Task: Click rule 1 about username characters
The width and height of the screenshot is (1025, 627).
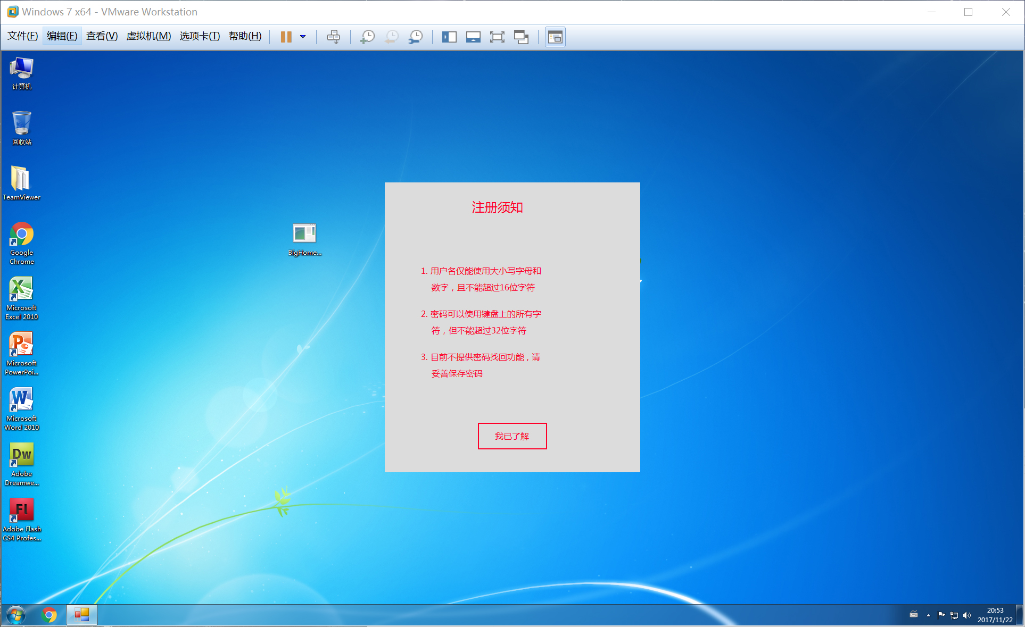Action: (x=481, y=279)
